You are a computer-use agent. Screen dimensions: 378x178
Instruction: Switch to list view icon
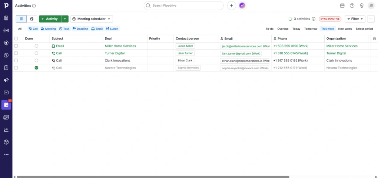[21, 19]
